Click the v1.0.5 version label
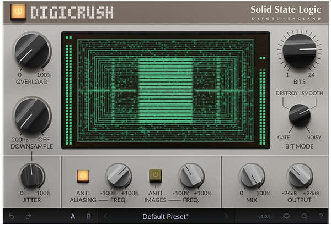The height and width of the screenshot is (225, 331). 264,217
